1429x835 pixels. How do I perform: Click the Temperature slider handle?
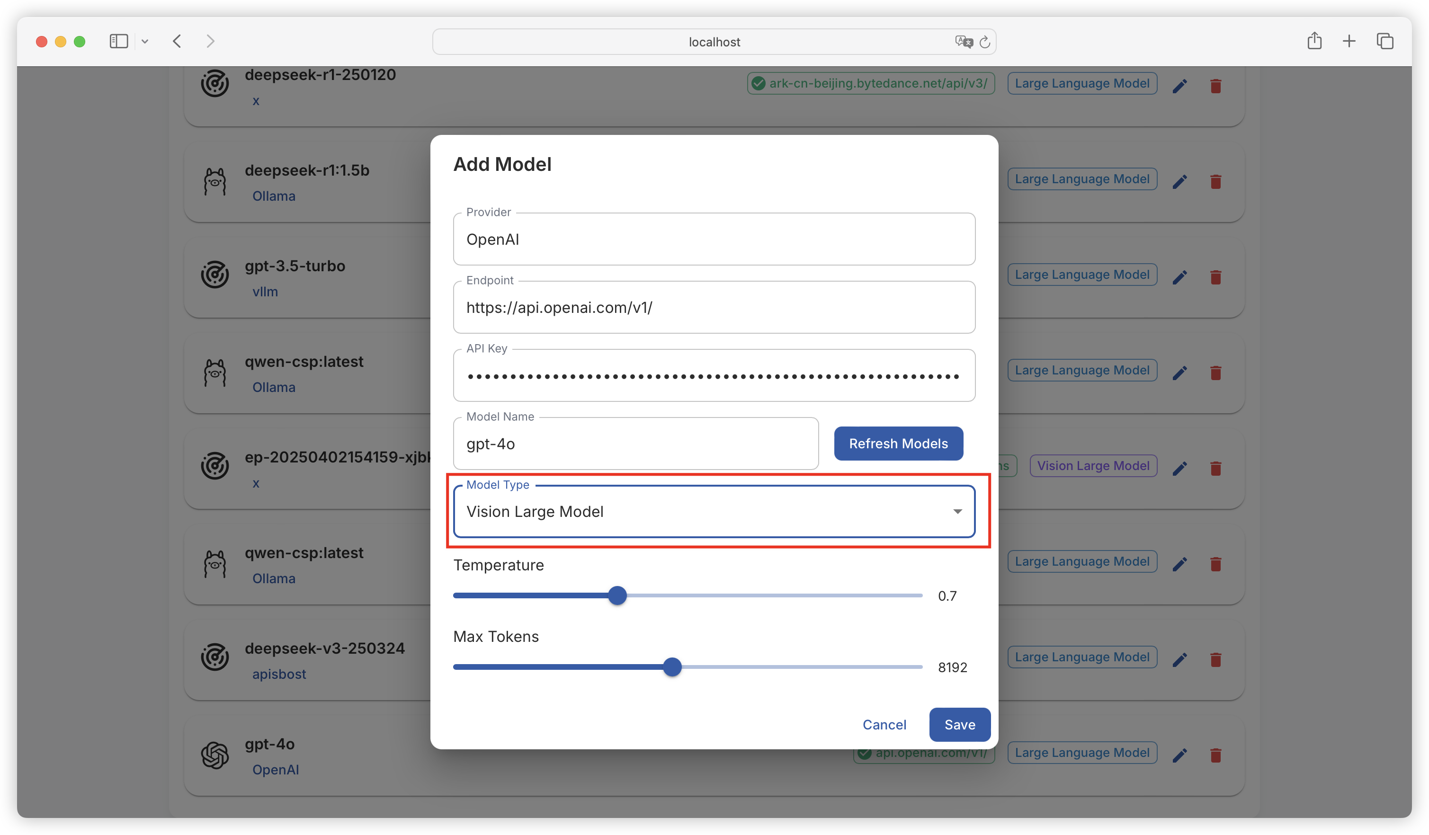pos(617,595)
